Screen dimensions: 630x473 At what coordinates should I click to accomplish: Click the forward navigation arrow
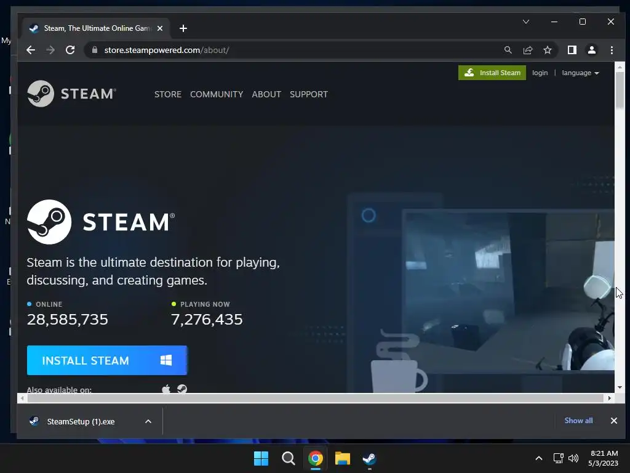coord(50,50)
